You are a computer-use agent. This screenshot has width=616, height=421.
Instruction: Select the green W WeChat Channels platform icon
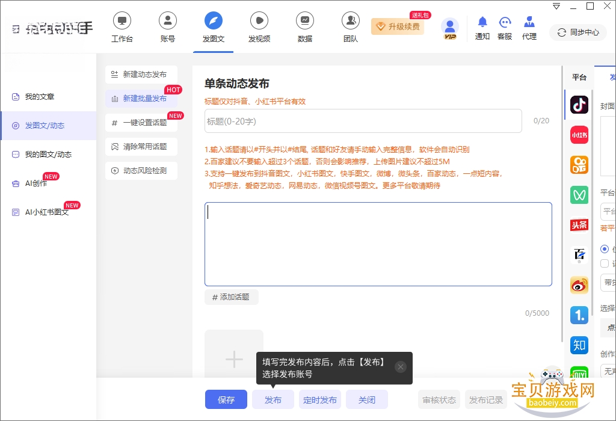tap(579, 195)
